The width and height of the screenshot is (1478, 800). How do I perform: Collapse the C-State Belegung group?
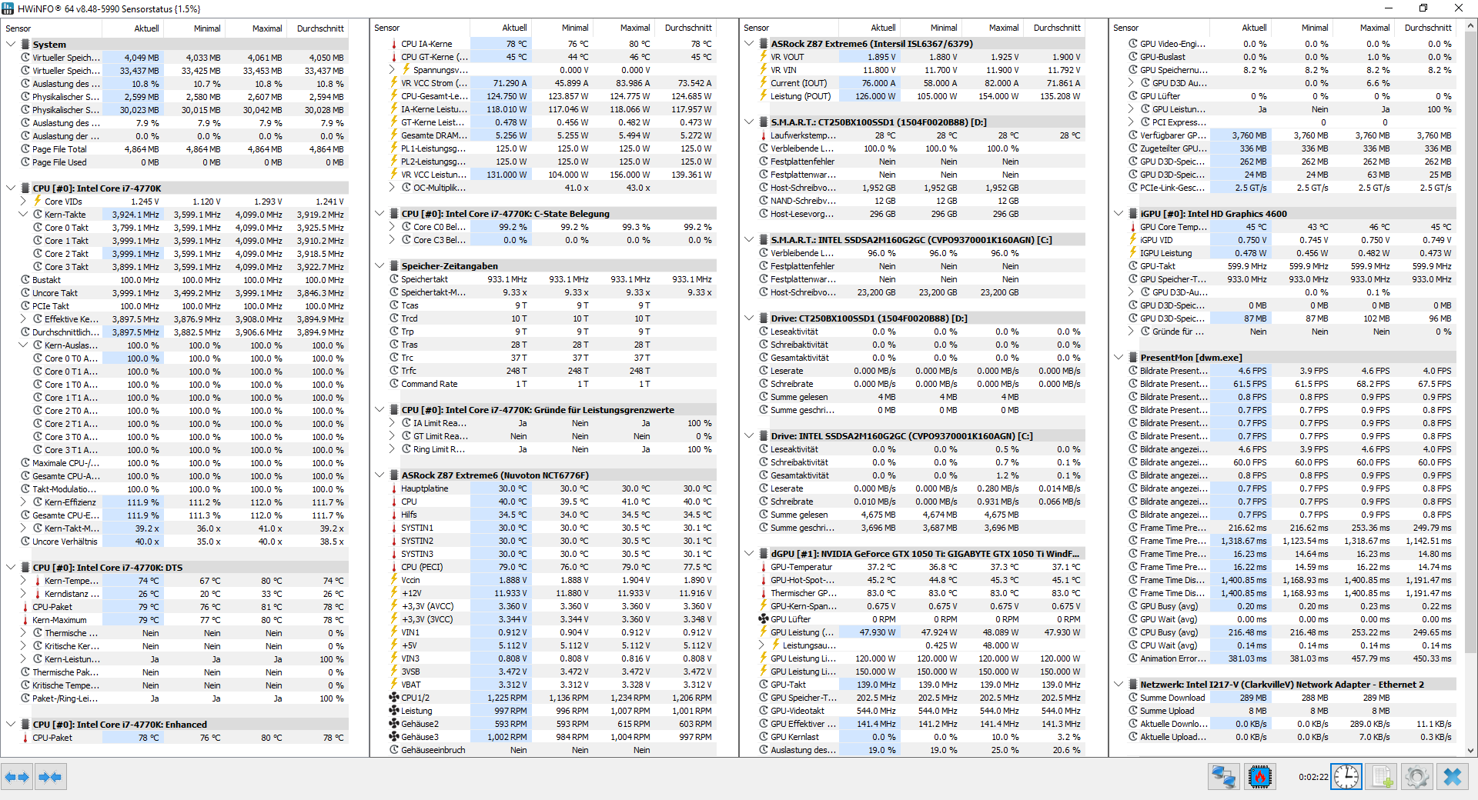point(380,214)
